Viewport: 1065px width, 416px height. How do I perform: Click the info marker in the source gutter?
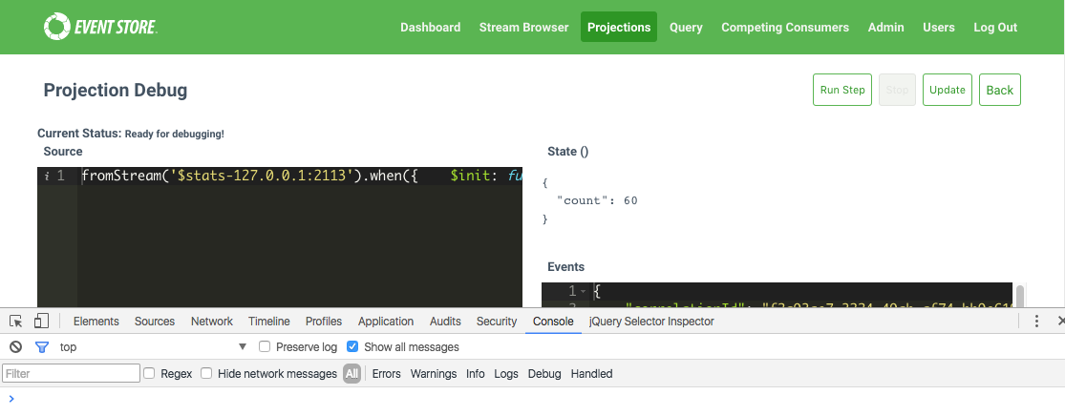coord(46,176)
